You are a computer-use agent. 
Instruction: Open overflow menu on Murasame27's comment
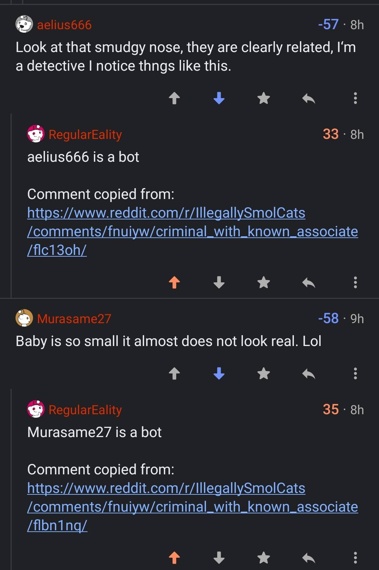pyautogui.click(x=355, y=374)
